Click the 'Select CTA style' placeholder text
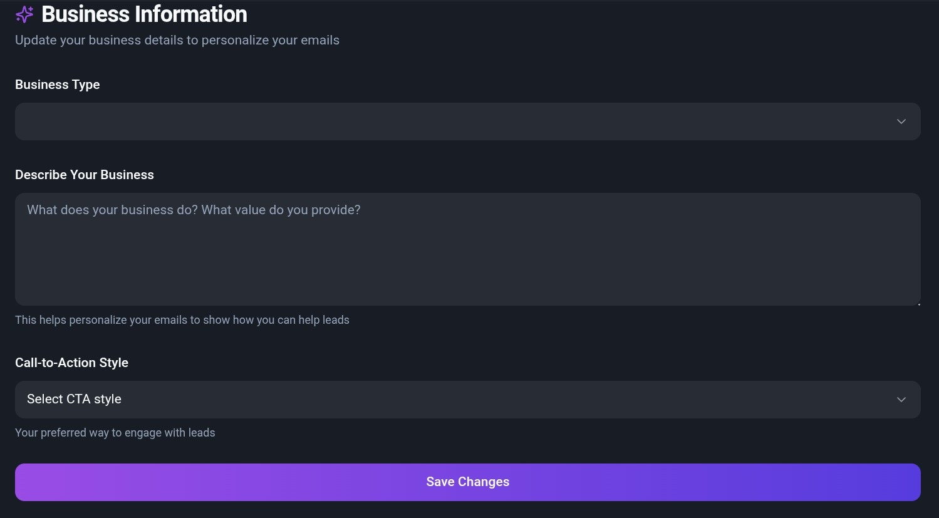 (x=74, y=399)
